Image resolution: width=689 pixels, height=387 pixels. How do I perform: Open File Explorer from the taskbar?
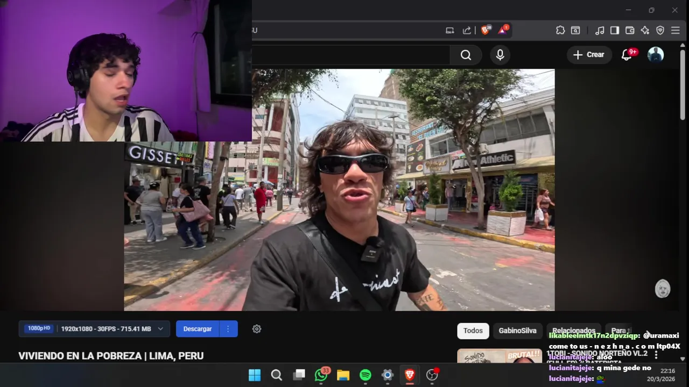click(343, 375)
